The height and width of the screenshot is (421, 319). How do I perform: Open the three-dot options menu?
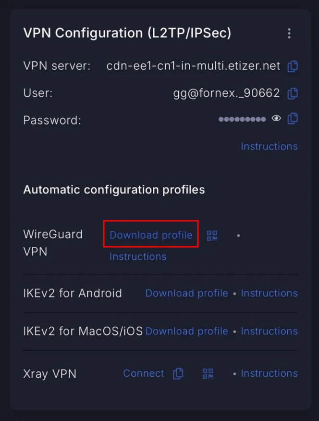click(x=289, y=33)
